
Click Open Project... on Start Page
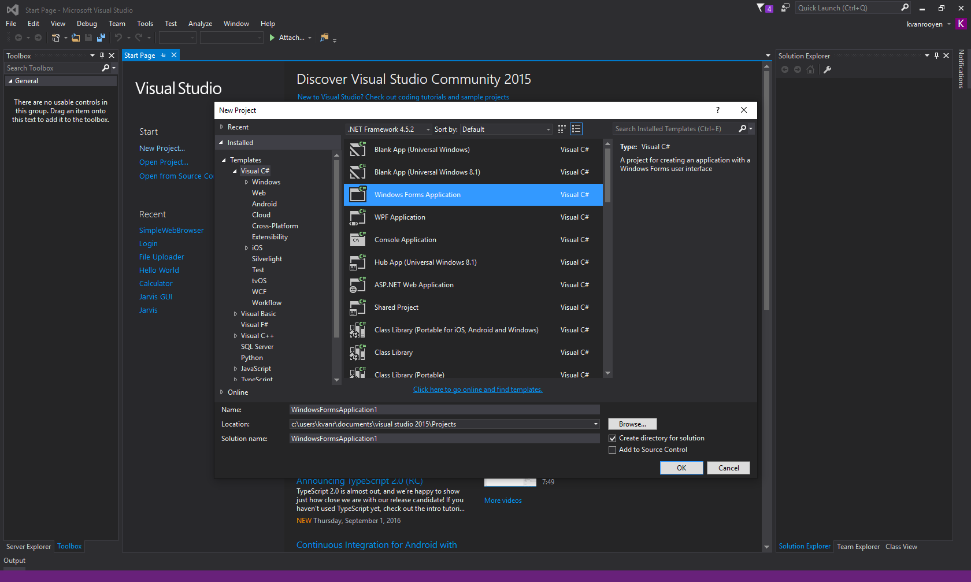point(164,162)
